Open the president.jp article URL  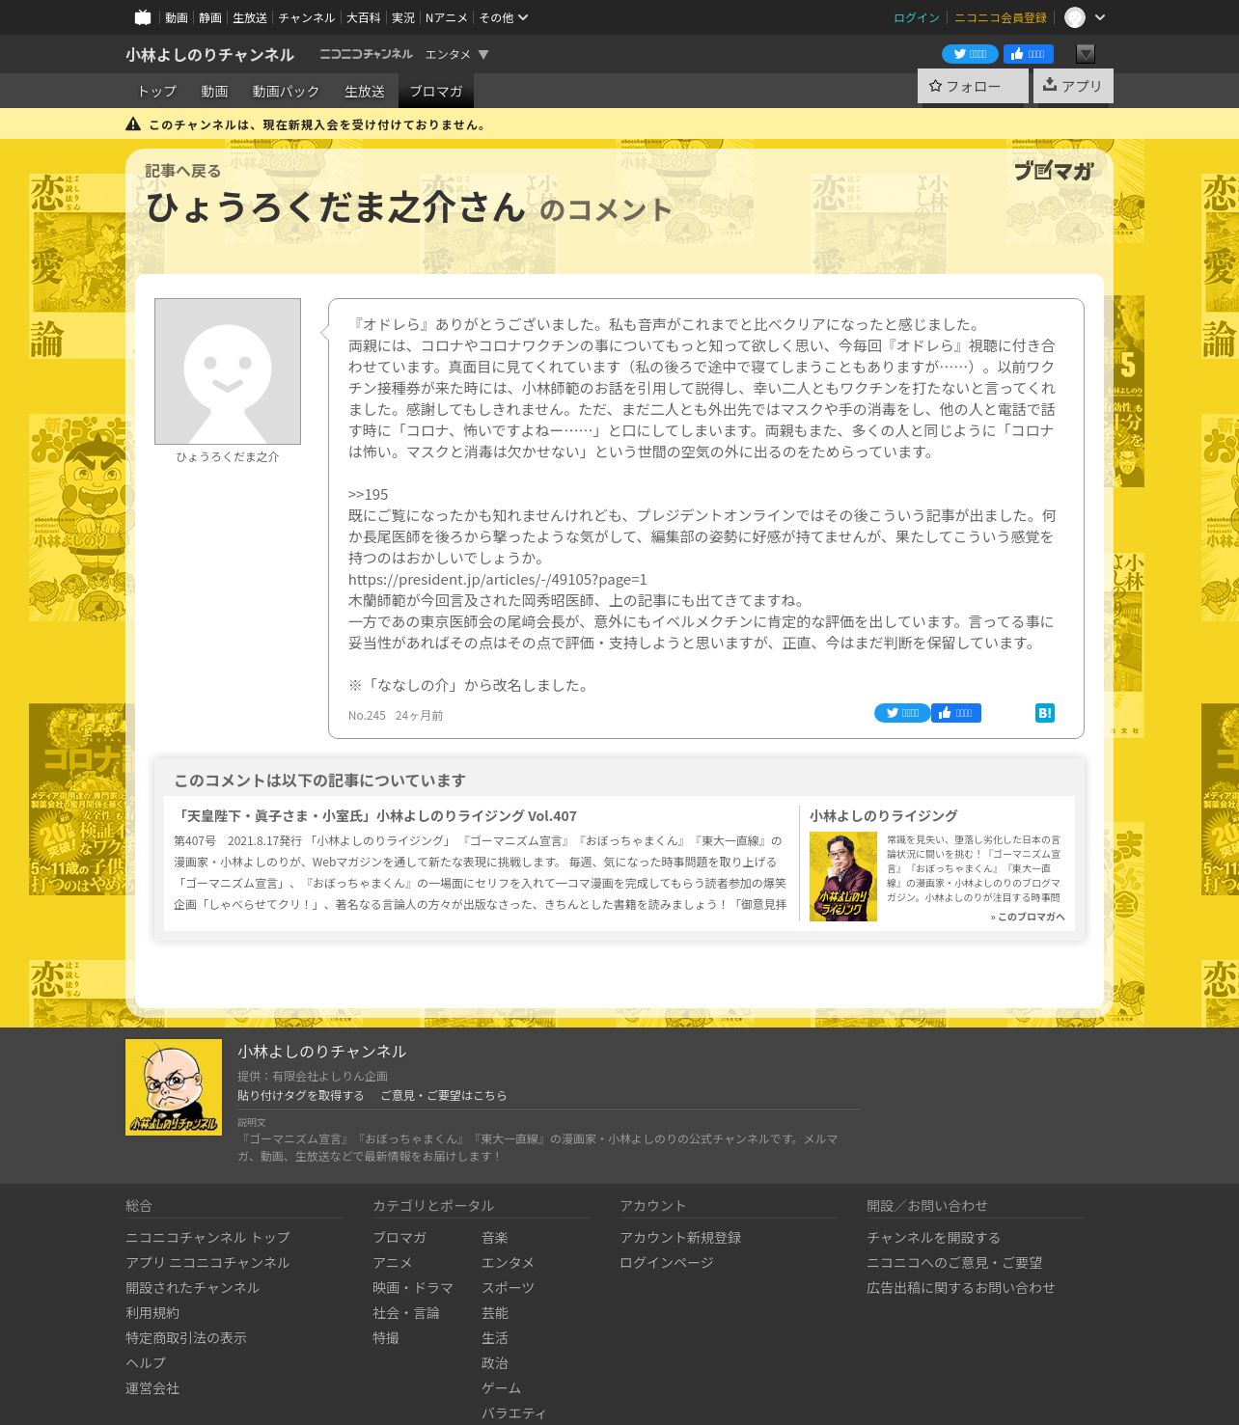coord(498,579)
